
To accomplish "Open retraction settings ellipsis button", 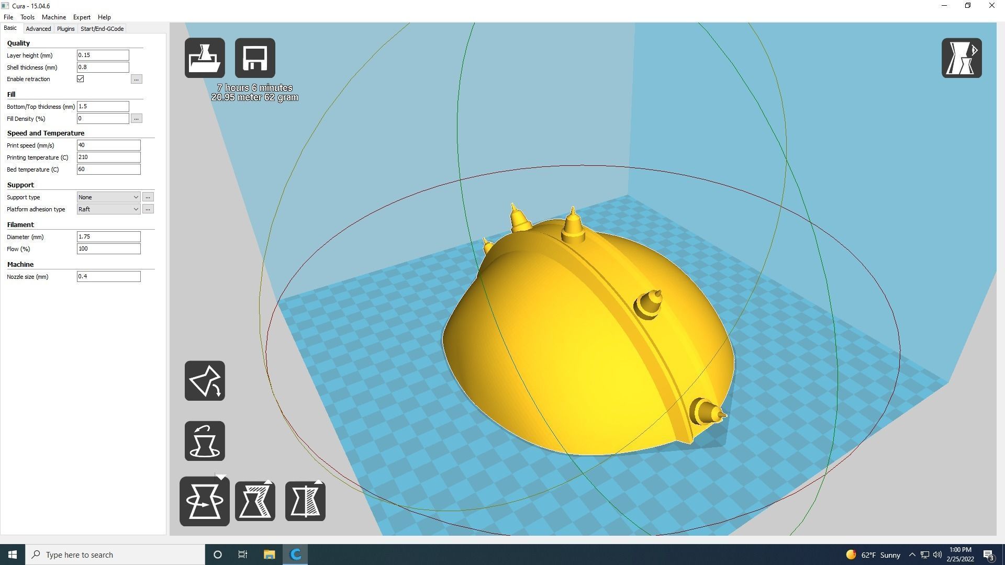I will click(x=137, y=79).
